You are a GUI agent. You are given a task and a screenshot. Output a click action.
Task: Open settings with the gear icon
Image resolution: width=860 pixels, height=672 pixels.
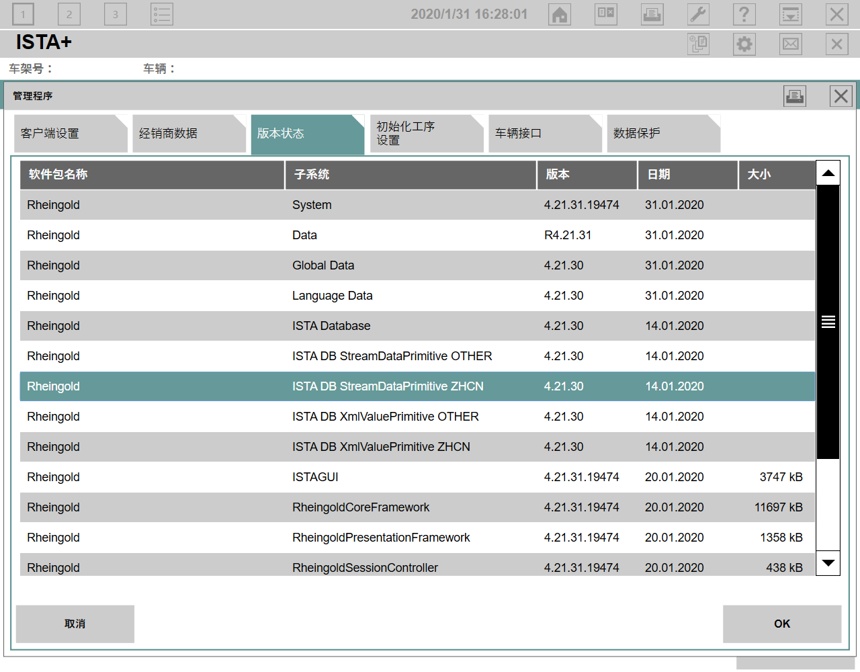744,44
